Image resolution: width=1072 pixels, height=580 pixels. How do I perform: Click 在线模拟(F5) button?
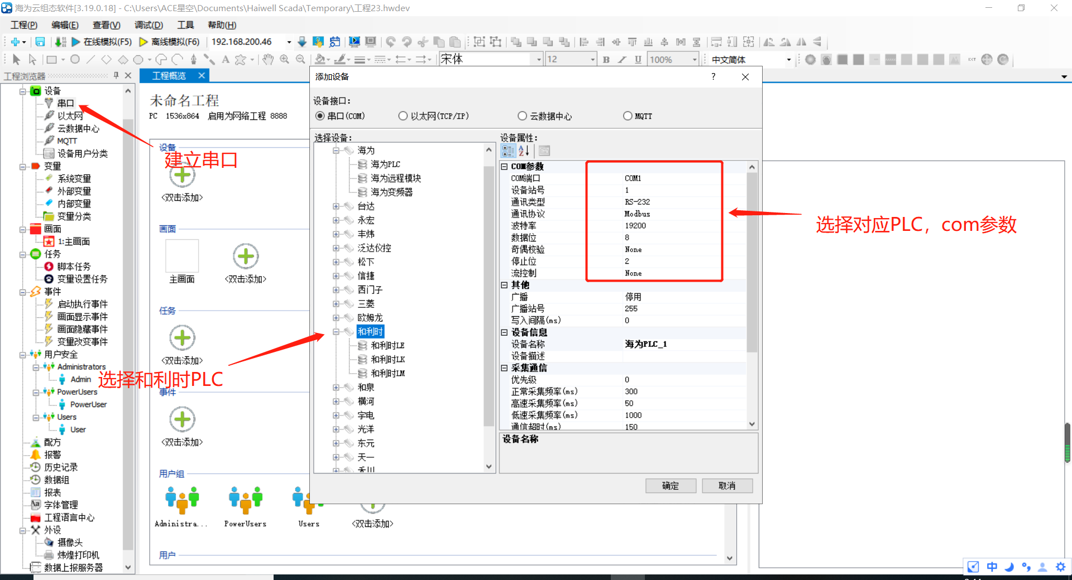102,42
